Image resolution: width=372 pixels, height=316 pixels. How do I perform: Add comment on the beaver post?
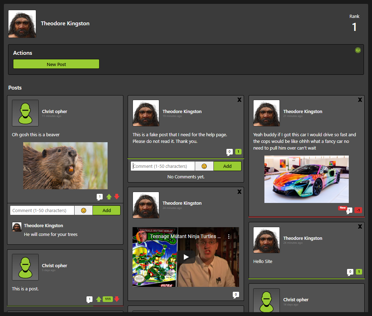pos(107,211)
